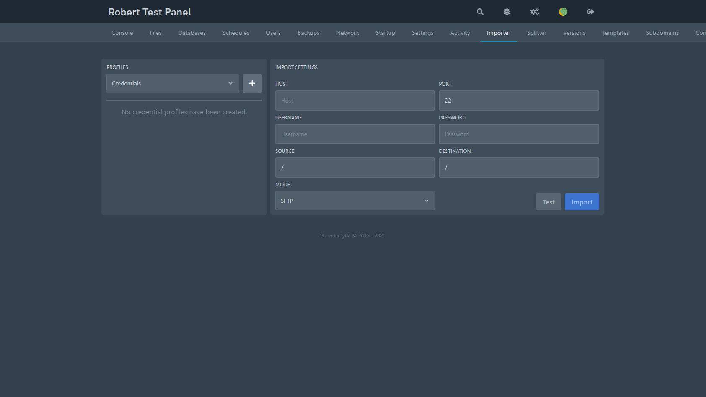The height and width of the screenshot is (397, 706).
Task: Click into the Port field
Action: 518,101
